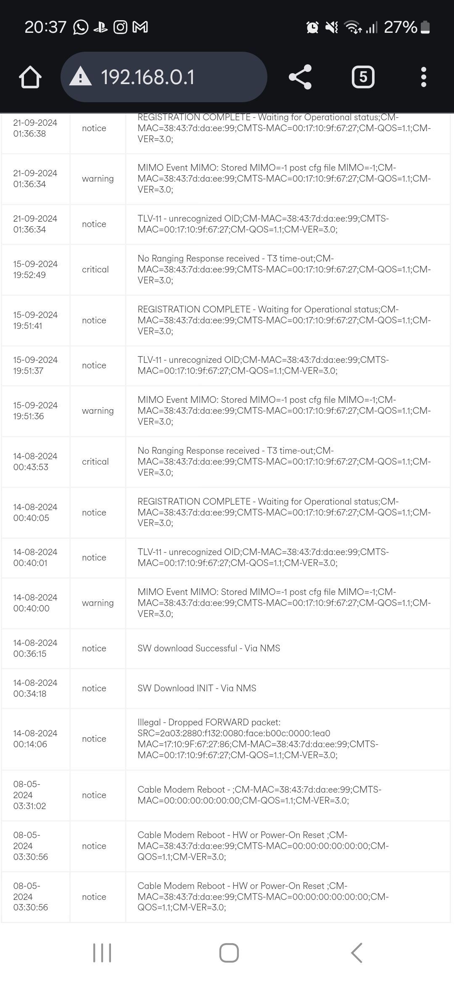Image resolution: width=454 pixels, height=984 pixels.
Task: Tap the Android back navigation arrow
Action: pos(356,952)
